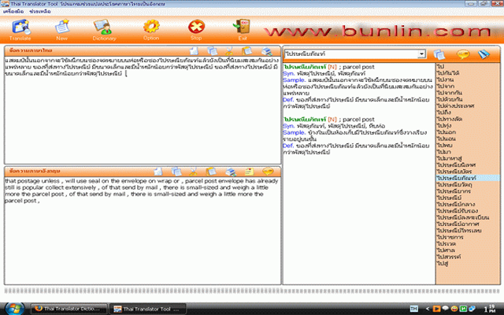Click the laughing smiley tray icon
The height and width of the screenshot is (315, 504).
(x=454, y=309)
